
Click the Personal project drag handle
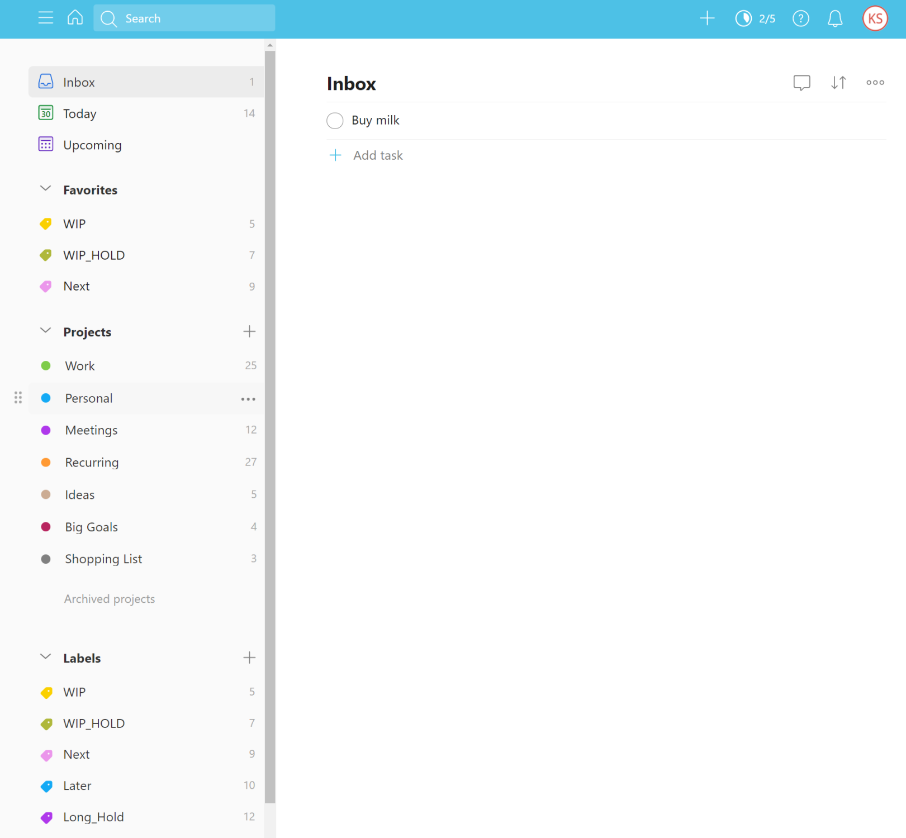tap(18, 397)
